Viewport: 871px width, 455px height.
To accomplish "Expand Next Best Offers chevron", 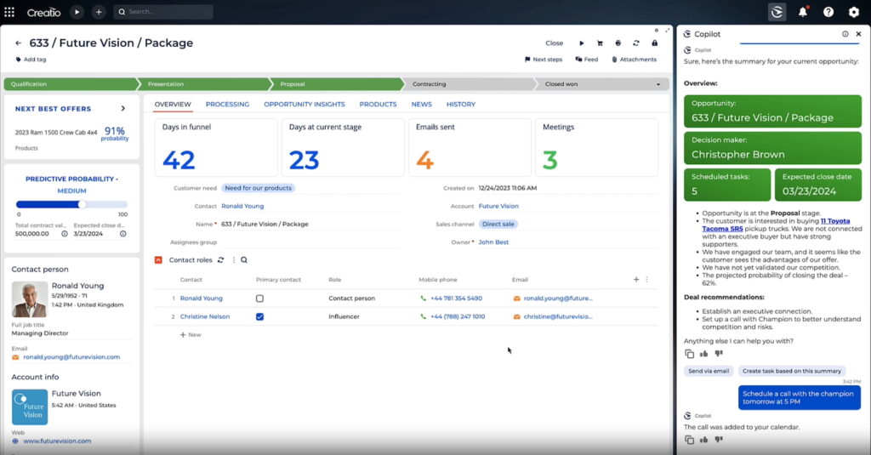I will coord(122,109).
